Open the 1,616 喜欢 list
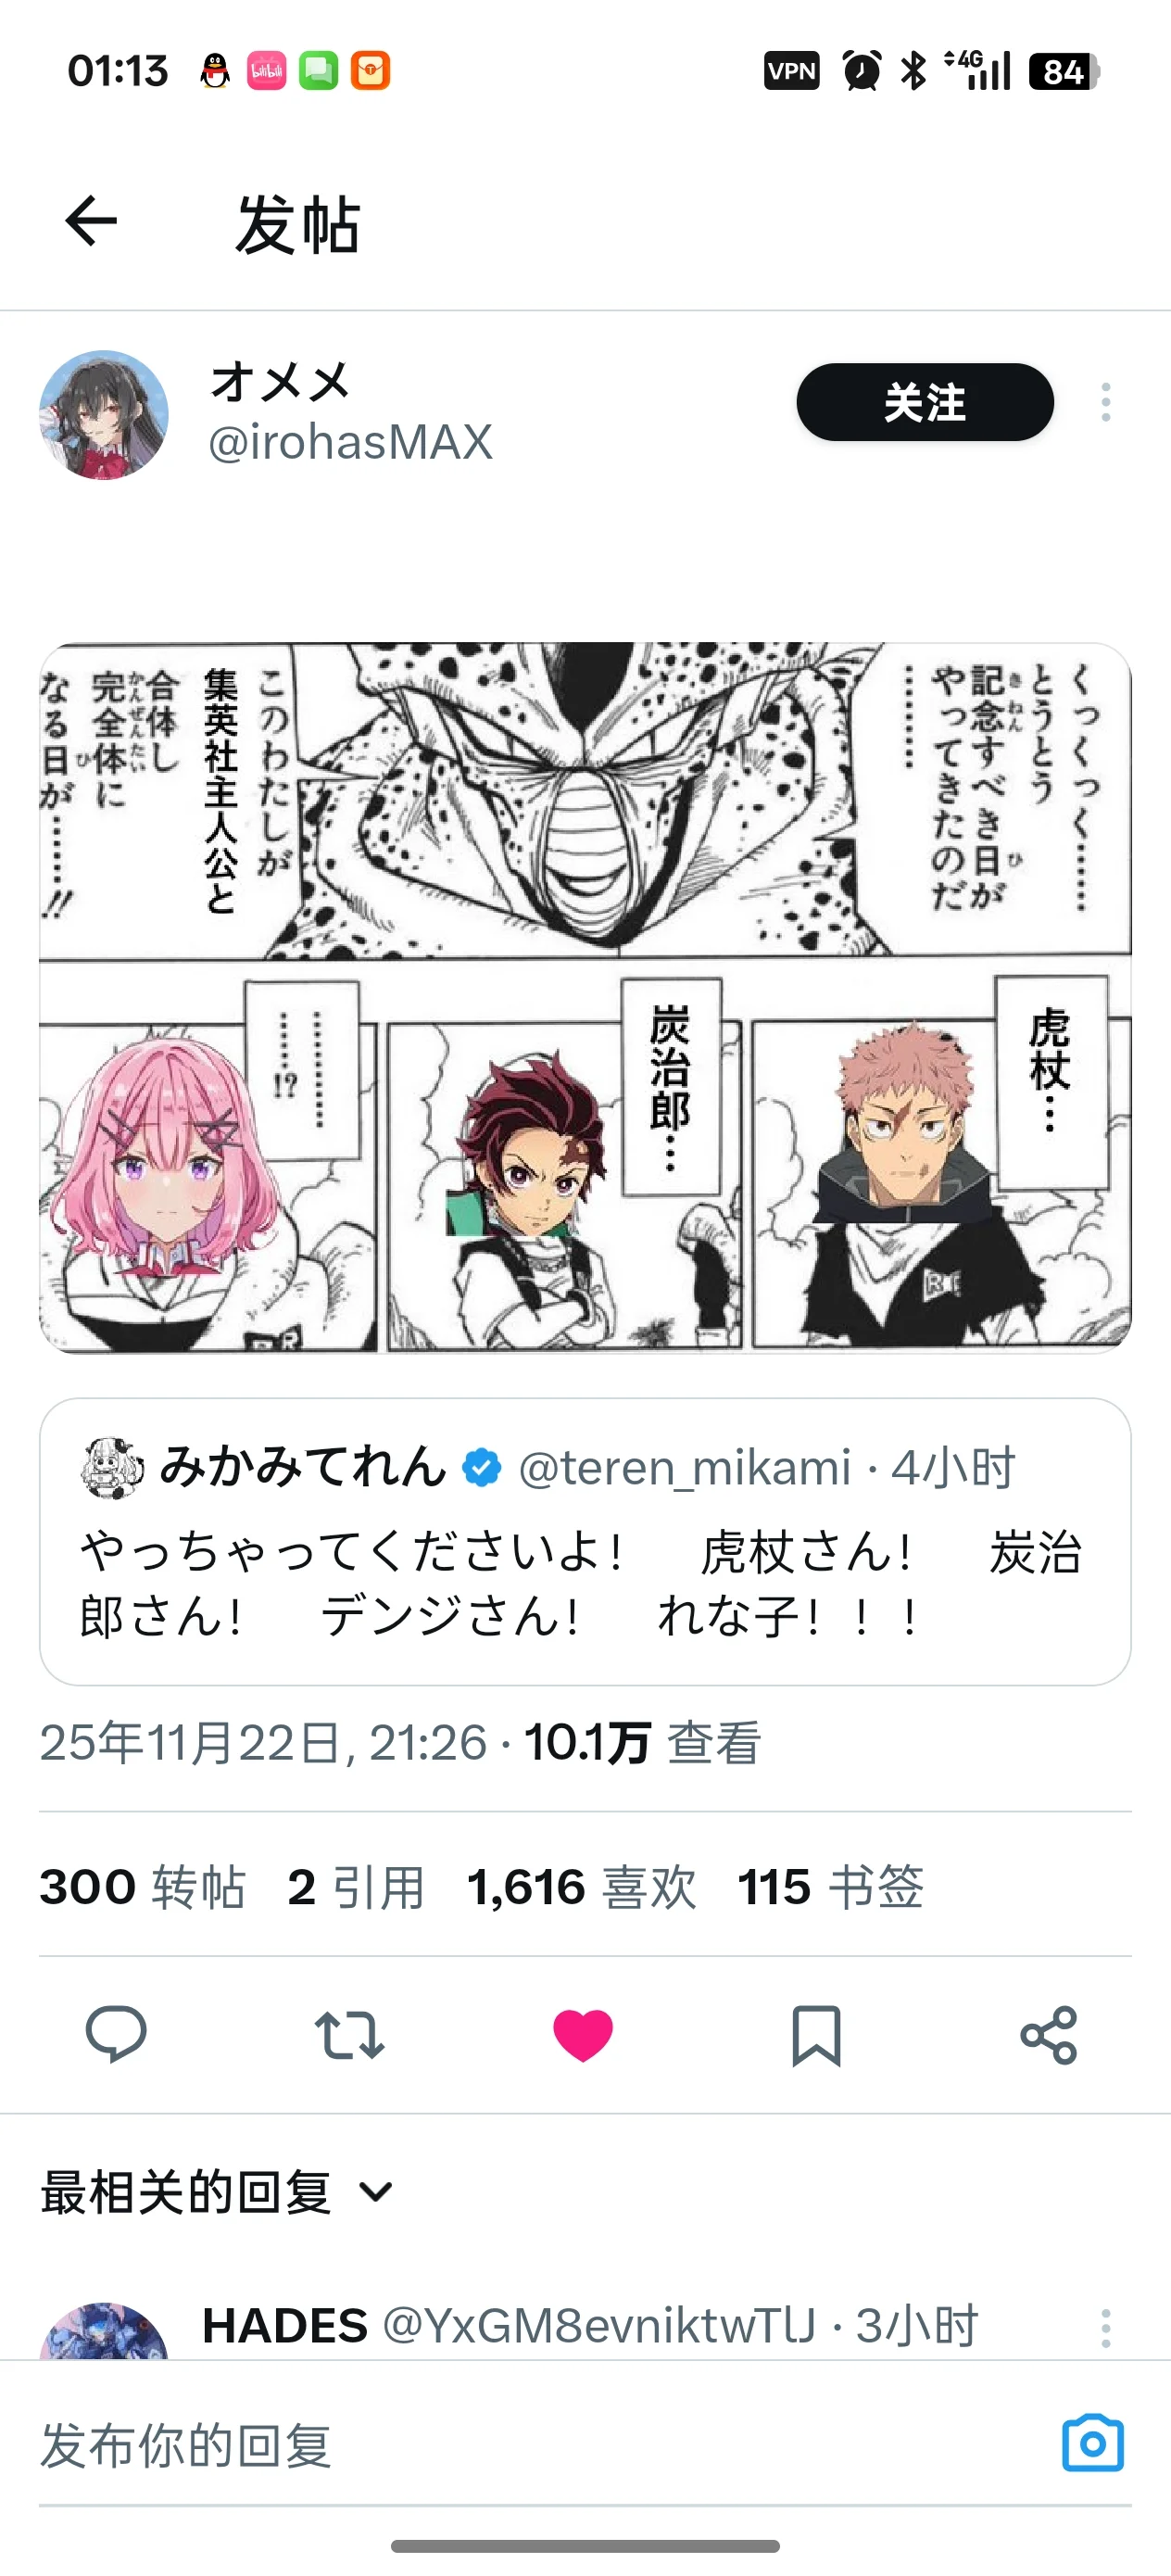1171x2576 pixels. [581, 1887]
